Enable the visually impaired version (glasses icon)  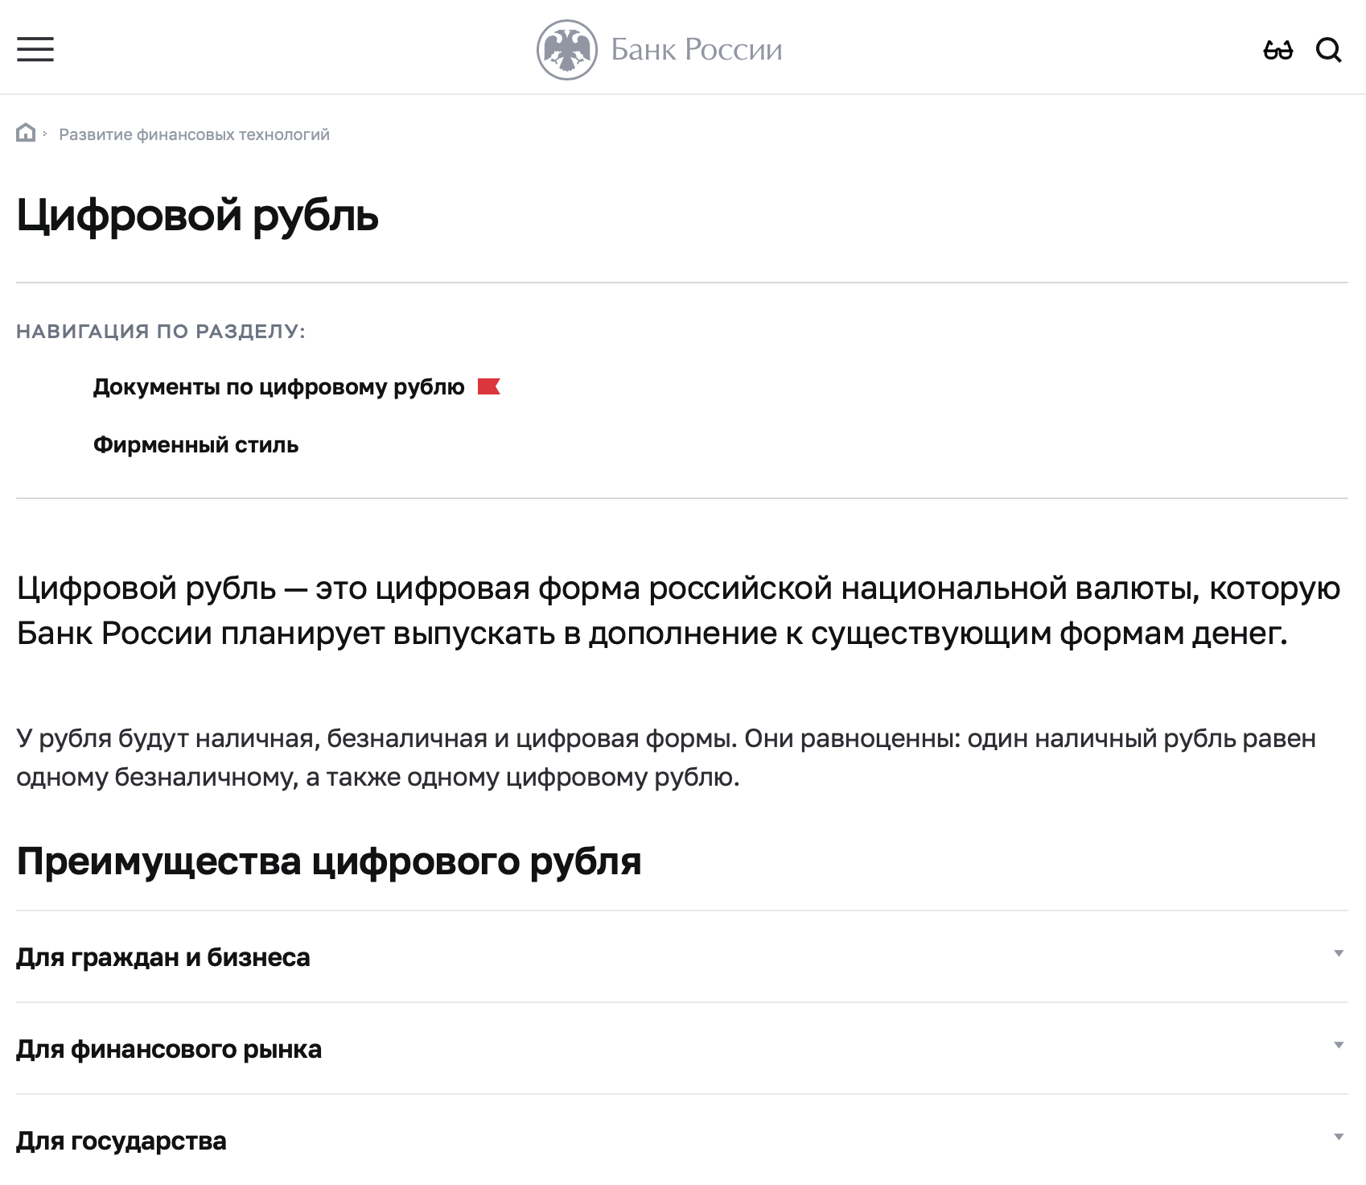point(1278,51)
